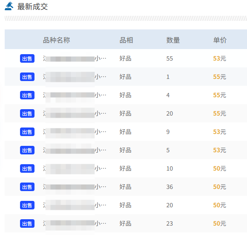The height and width of the screenshot is (235, 247).
Task: Click 好品 in the quantity 36 row
Action: (x=125, y=187)
